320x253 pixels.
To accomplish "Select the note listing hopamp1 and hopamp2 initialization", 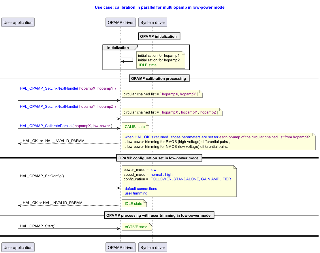I will [160, 60].
